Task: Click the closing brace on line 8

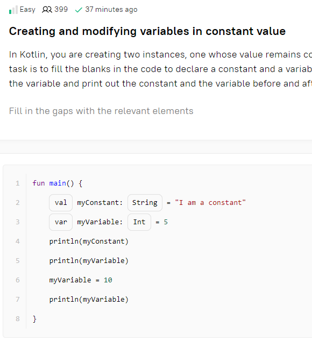Action: tap(34, 319)
